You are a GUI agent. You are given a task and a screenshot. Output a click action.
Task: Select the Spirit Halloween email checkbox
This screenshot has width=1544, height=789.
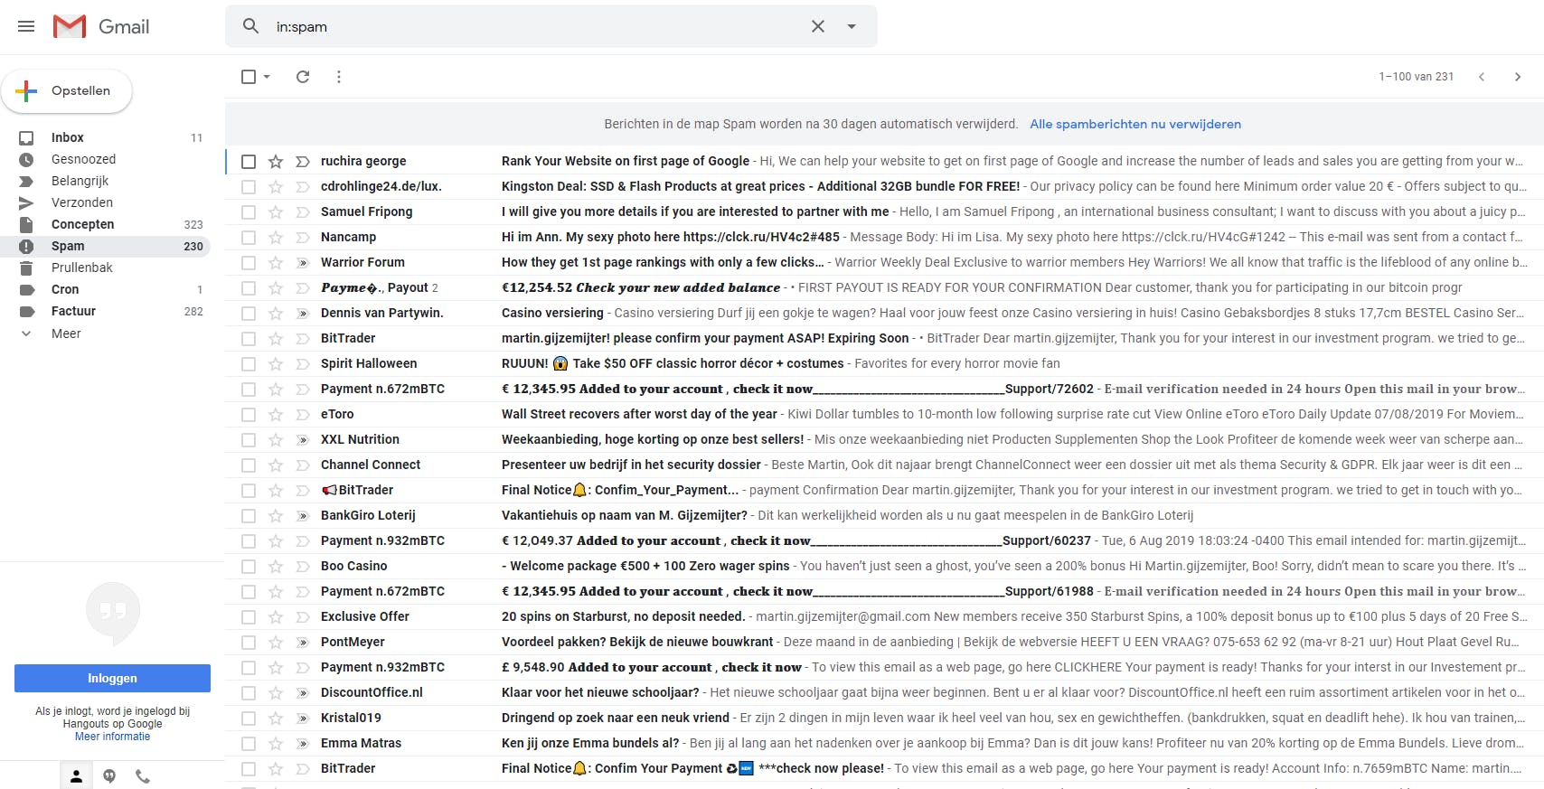point(249,363)
